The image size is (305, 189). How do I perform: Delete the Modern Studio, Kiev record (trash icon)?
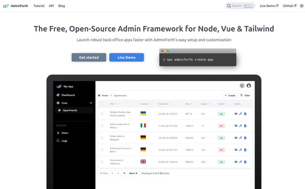click(245, 114)
